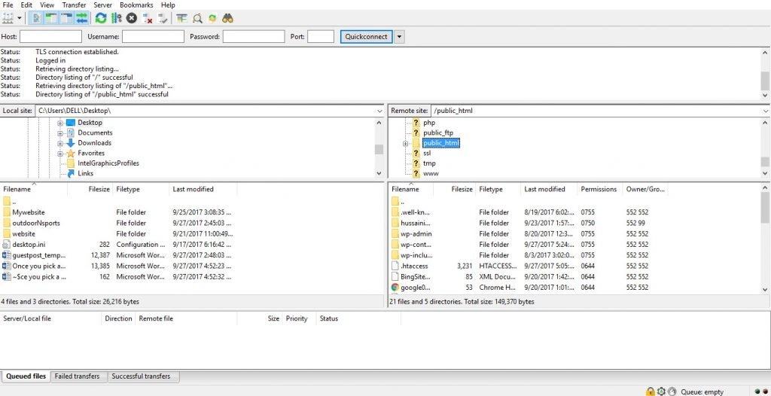Cancel the current operation

[132, 18]
